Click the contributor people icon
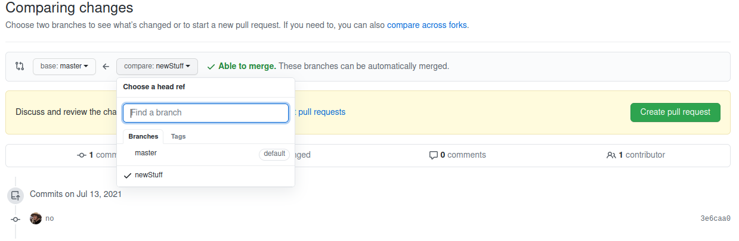 [x=611, y=155]
